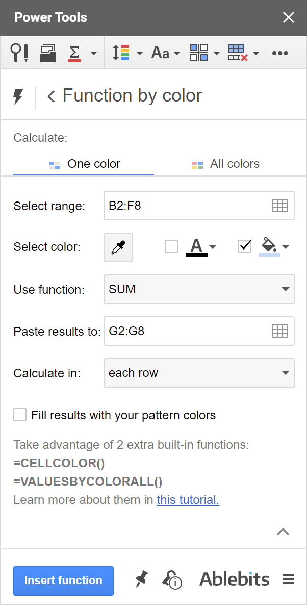This screenshot has width=307, height=605.
Task: Switch to the All colors tab
Action: tap(225, 164)
